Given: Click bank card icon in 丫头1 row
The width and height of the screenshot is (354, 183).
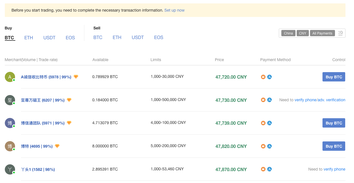Looking at the screenshot, I should pos(263,169).
